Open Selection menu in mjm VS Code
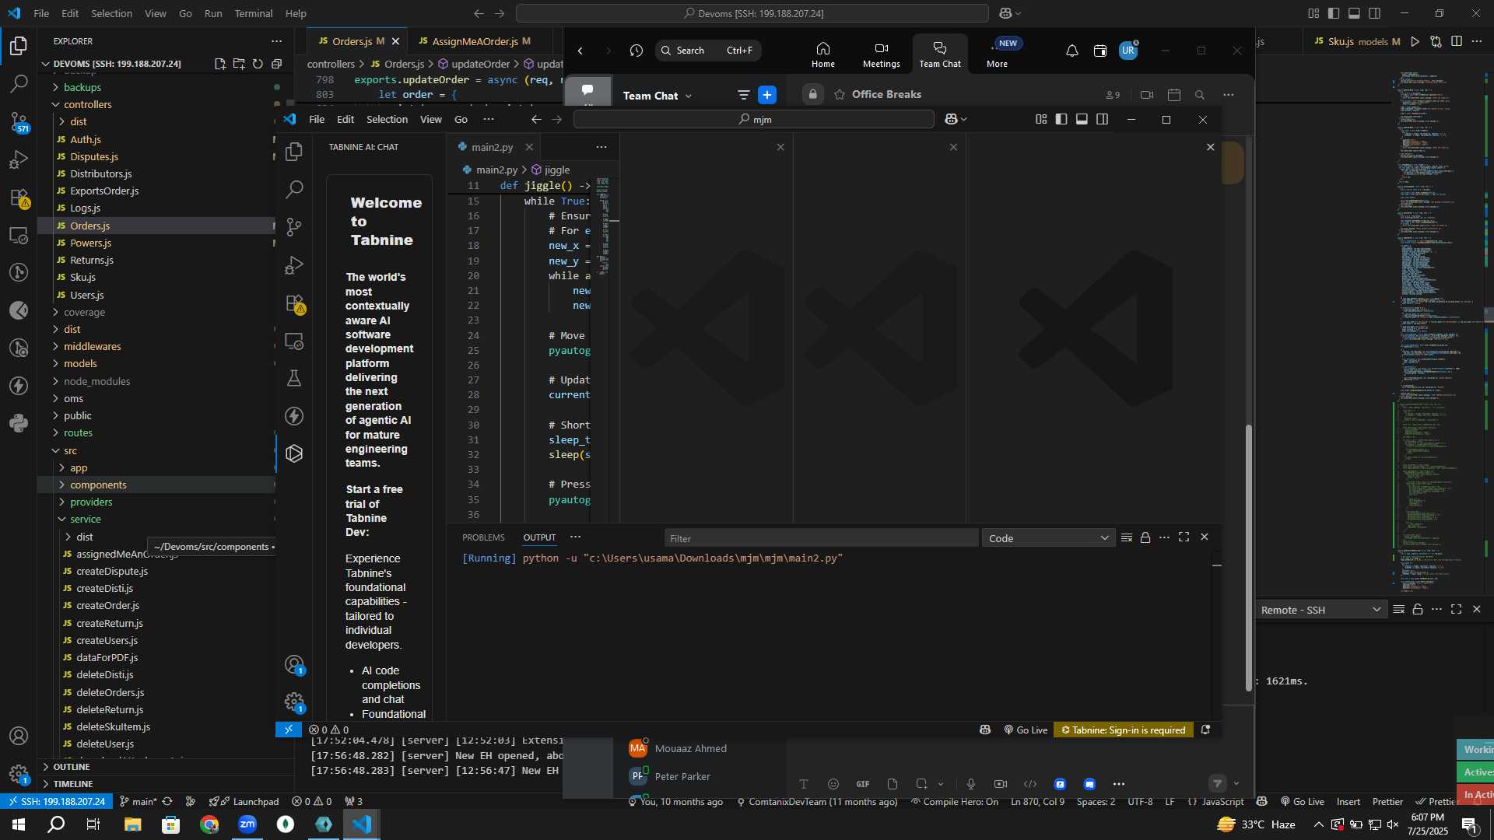The height and width of the screenshot is (840, 1494). tap(387, 119)
